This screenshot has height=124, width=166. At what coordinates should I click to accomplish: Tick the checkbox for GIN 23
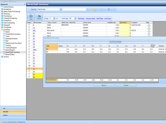[29, 33]
